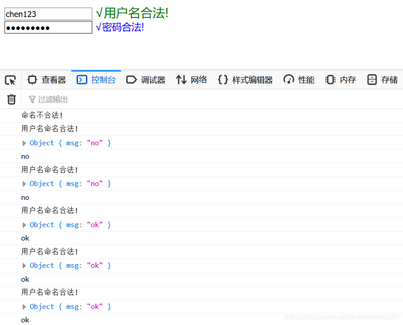Switch to the 控制台 console tab
Viewport: 403px width, 325px height.
[x=96, y=80]
